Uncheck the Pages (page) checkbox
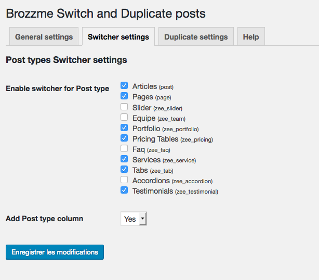This screenshot has width=319, height=280. 124,96
